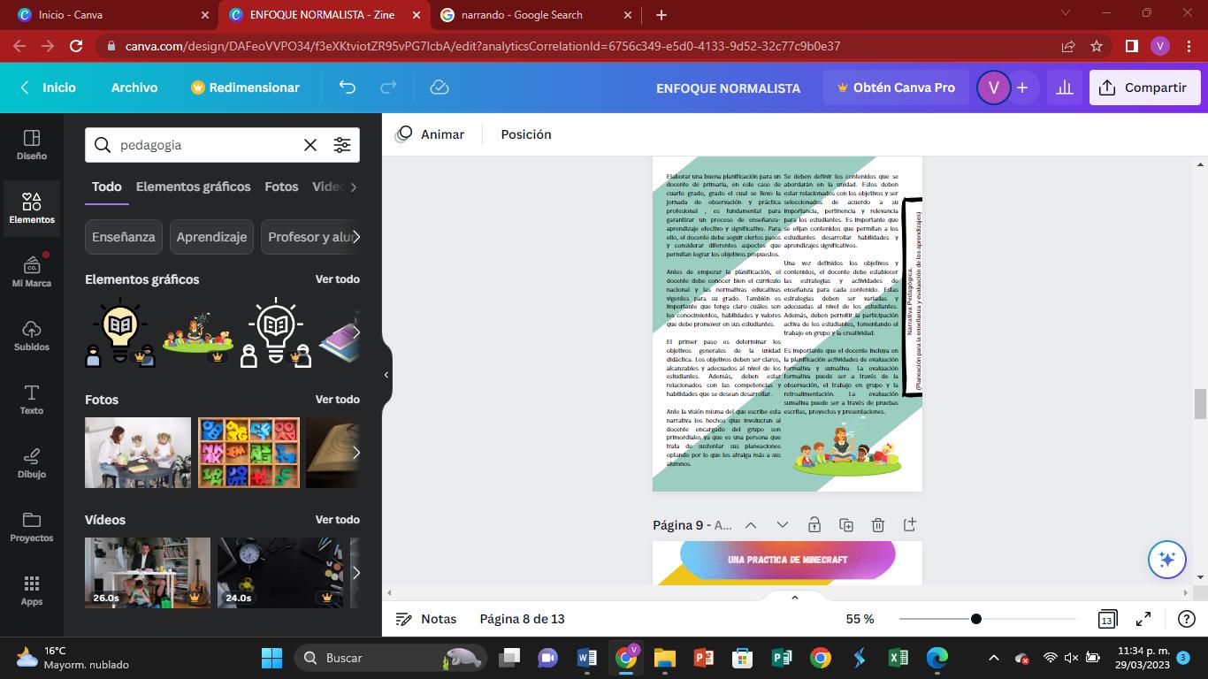
Task: Open the Proyectos folder panel
Action: tap(32, 527)
